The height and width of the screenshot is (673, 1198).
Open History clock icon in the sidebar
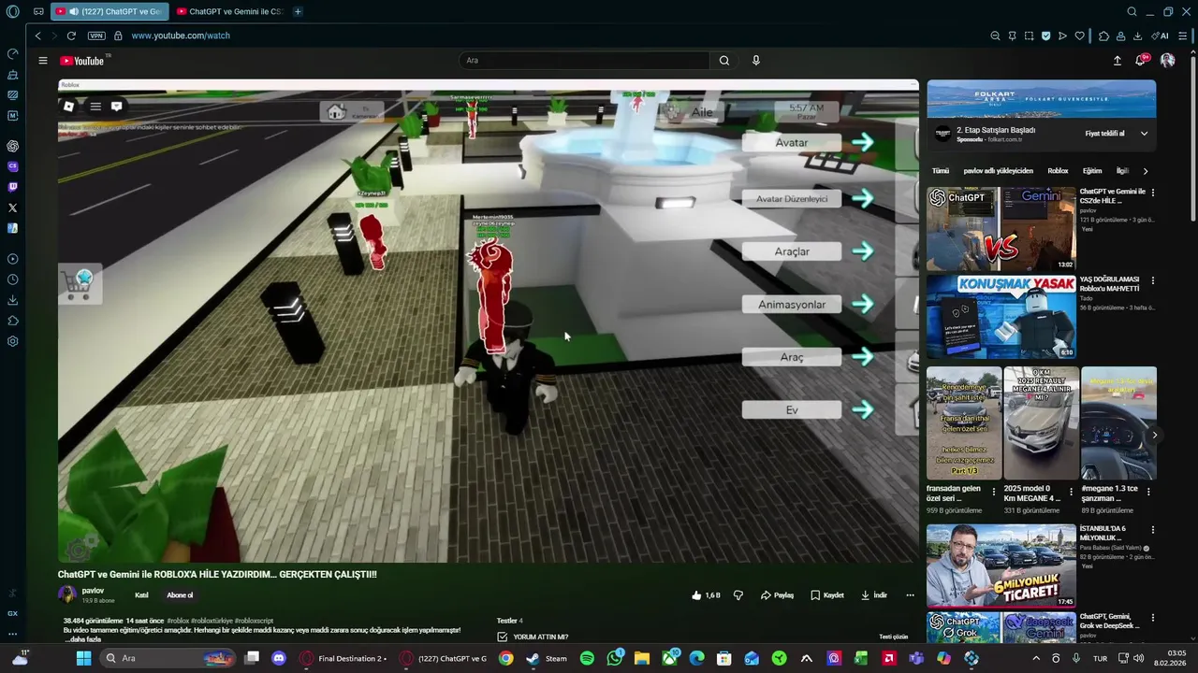pos(12,279)
